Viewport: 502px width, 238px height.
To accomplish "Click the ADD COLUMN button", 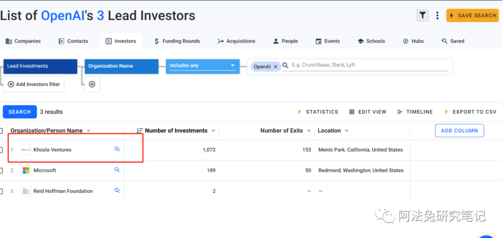I will [459, 131].
